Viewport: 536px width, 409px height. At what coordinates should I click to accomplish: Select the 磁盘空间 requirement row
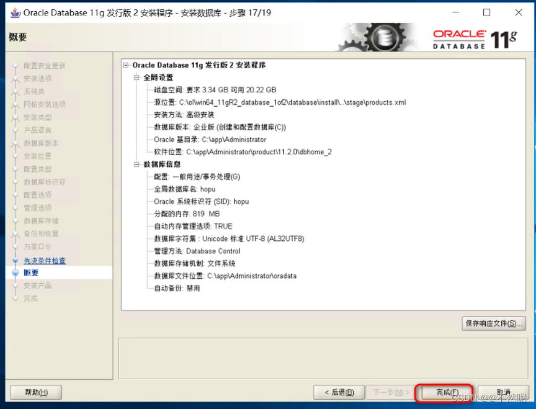point(215,90)
